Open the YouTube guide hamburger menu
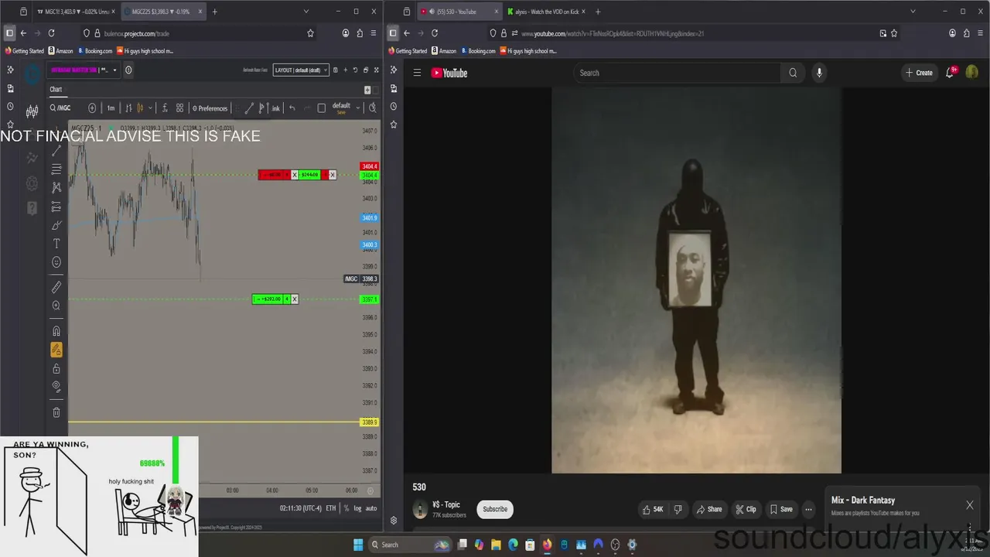 (x=417, y=73)
